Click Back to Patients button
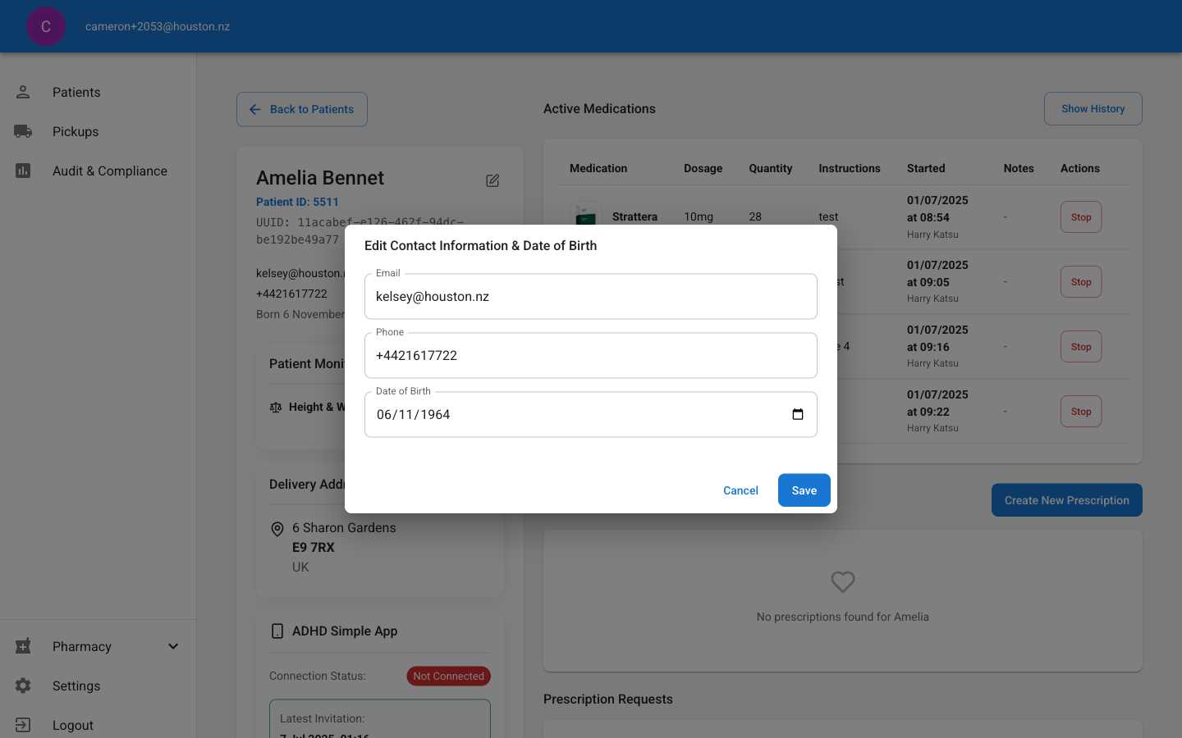 click(x=302, y=109)
